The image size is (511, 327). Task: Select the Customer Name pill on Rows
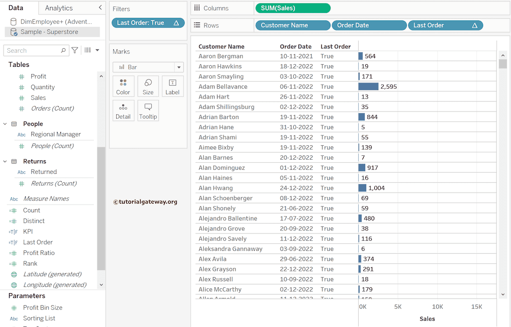tap(292, 25)
